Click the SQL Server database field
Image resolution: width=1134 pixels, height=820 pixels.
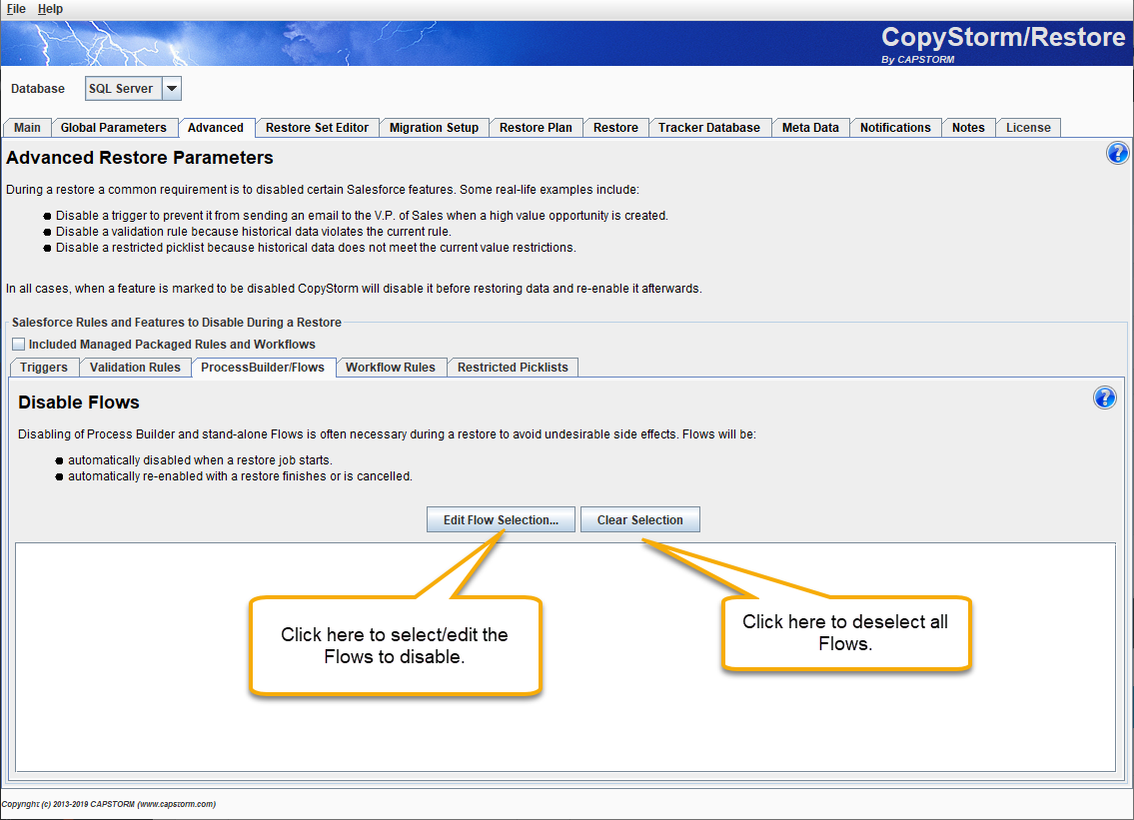coord(124,88)
